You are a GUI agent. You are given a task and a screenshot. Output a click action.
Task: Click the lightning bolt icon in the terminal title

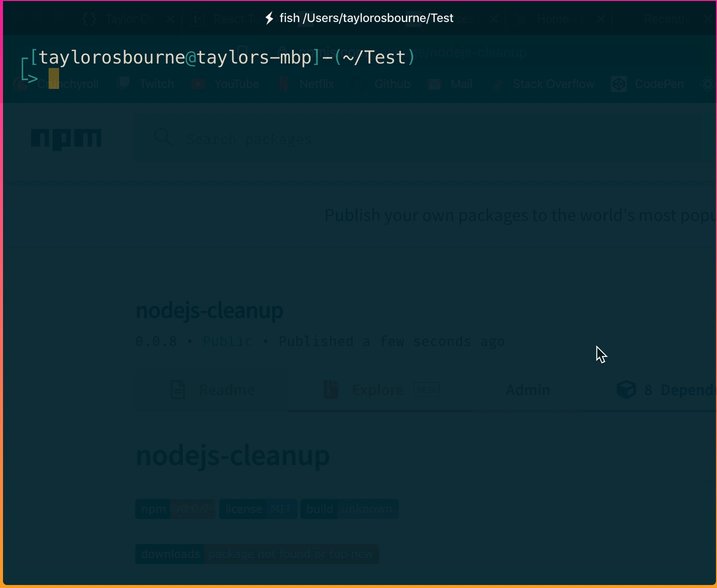pos(269,18)
